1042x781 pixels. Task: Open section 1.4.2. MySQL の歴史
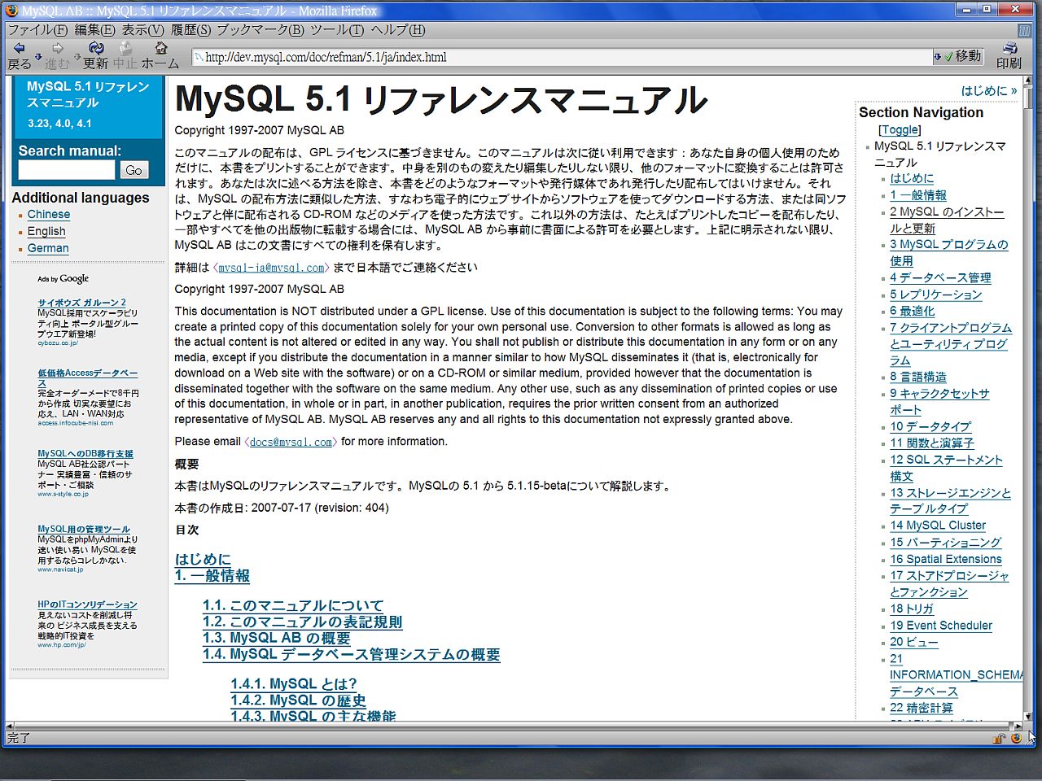298,700
